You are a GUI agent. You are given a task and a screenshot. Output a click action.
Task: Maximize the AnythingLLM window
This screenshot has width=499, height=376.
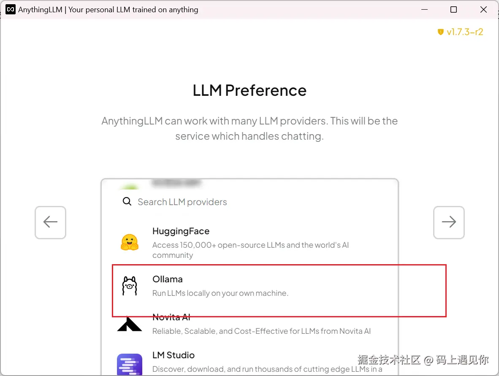[x=453, y=10]
